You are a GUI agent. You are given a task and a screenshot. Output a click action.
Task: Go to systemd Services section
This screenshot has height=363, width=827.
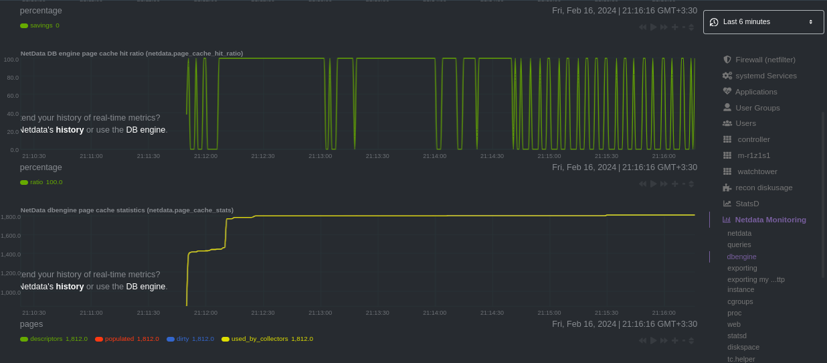(766, 76)
